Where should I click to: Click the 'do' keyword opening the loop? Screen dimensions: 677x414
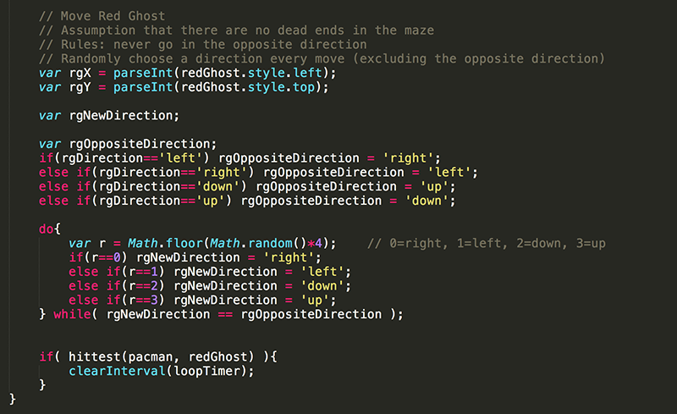pyautogui.click(x=47, y=229)
